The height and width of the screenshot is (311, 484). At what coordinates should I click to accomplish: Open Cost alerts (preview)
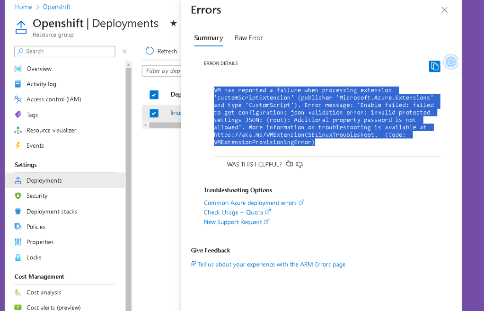coord(53,307)
